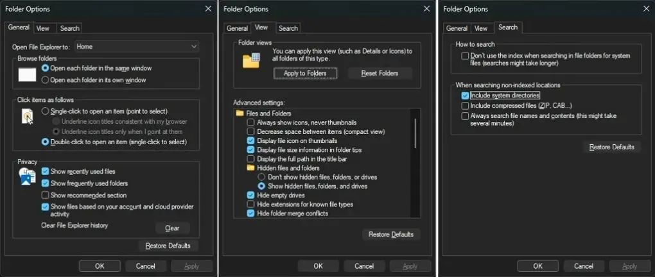The image size is (655, 277).
Task: Click OK in the General tab window
Action: (x=100, y=265)
